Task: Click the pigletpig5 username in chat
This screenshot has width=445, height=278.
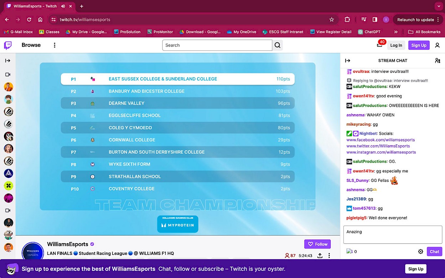Action: tap(356, 217)
